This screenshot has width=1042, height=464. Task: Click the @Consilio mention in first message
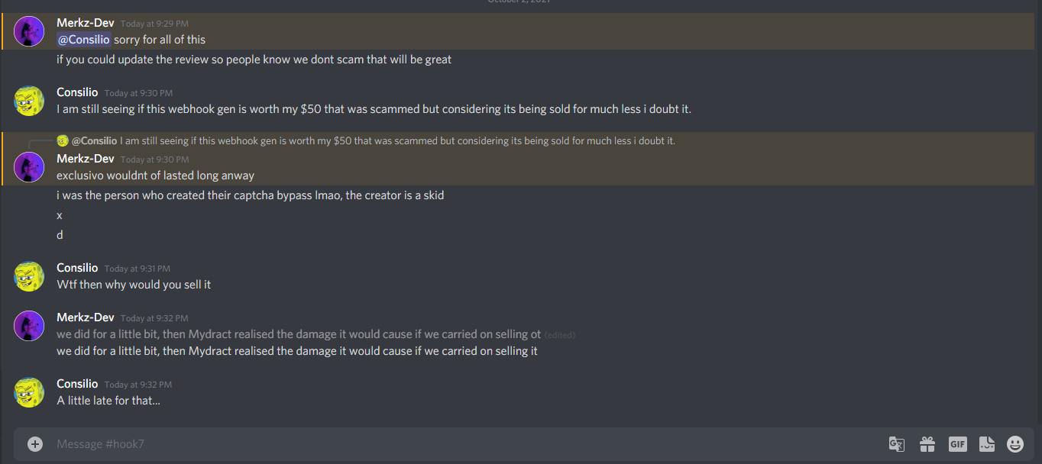point(84,40)
